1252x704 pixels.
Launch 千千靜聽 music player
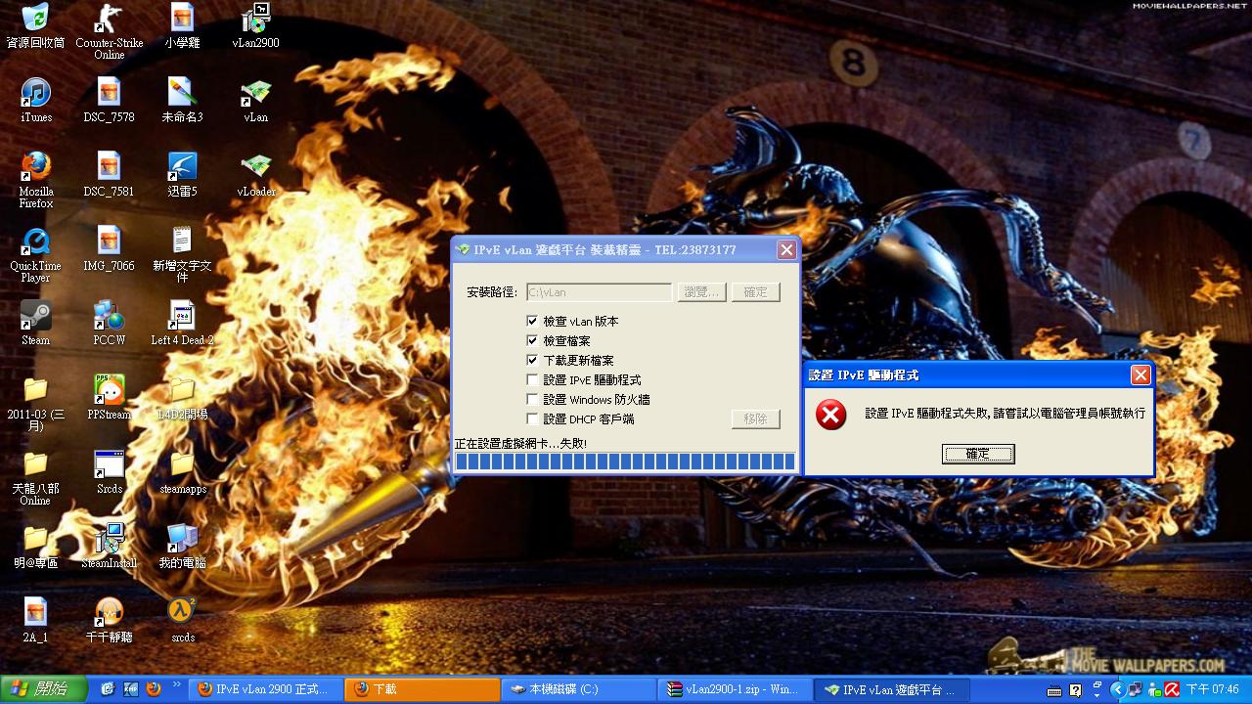109,620
